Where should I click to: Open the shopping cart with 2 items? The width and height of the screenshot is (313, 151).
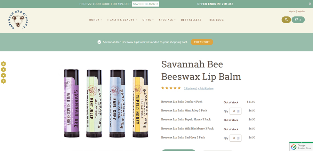pos(298,20)
